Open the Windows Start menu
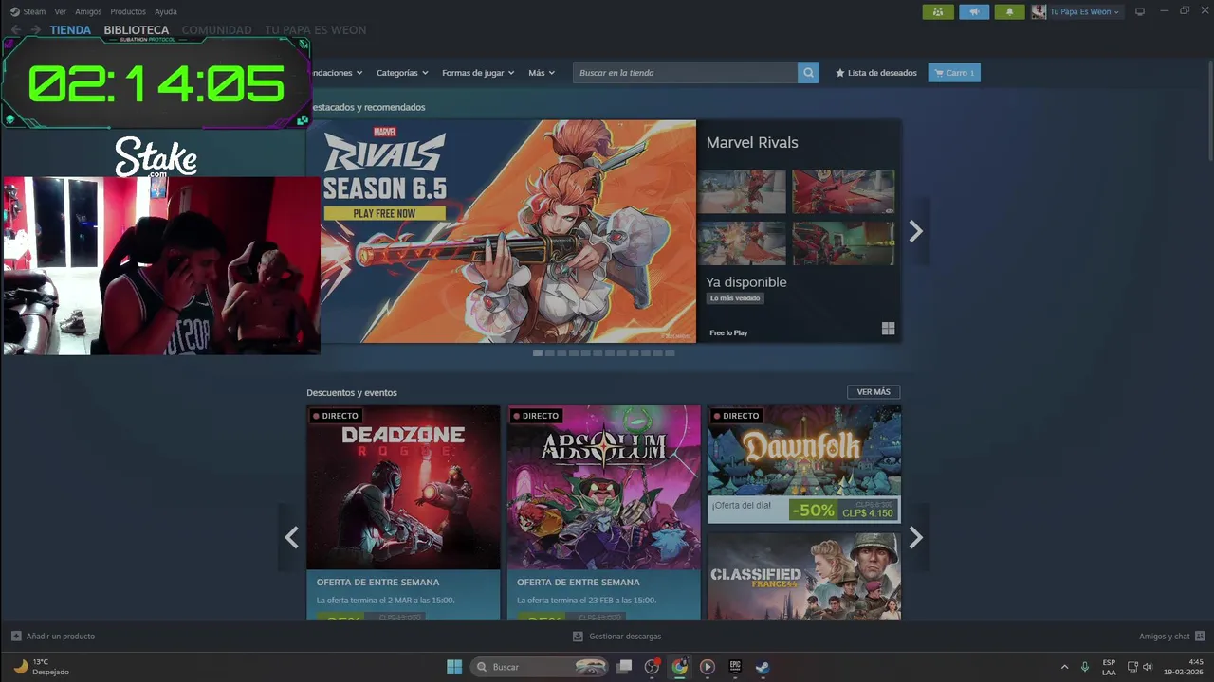 (454, 667)
